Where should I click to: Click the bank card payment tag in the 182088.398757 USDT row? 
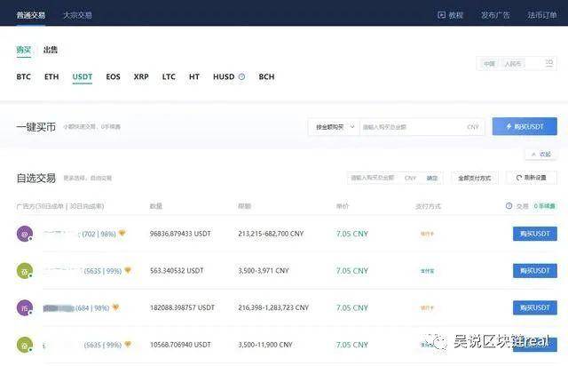(x=428, y=308)
